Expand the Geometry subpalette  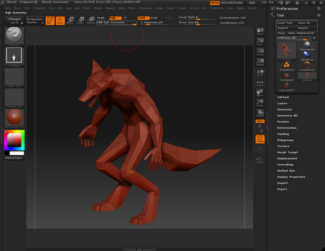[284, 110]
